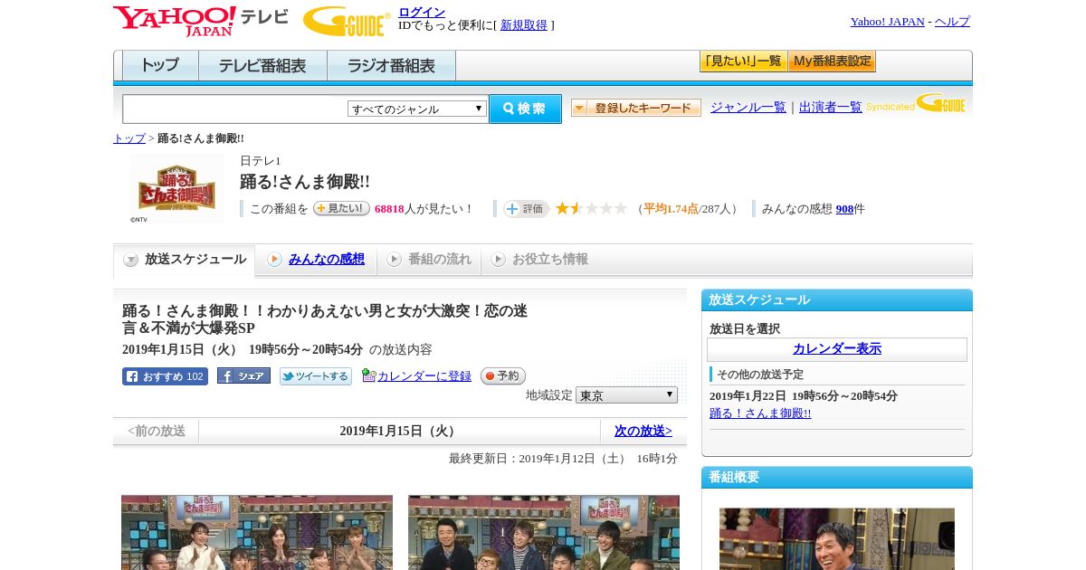Viewport: 1086px width, 570px height.
Task: Click the episode title text 踊る！さんま御殿！！わかりあえない男と女
Action: 325,319
